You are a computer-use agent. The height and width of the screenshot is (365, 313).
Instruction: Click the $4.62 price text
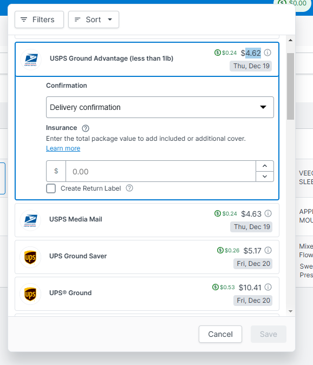click(x=251, y=53)
